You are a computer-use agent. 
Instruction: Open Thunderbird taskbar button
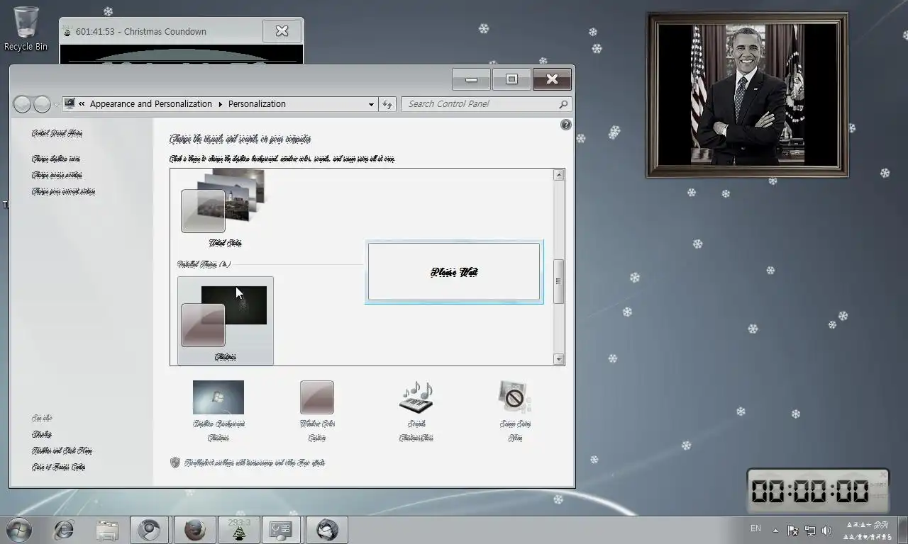pos(327,530)
